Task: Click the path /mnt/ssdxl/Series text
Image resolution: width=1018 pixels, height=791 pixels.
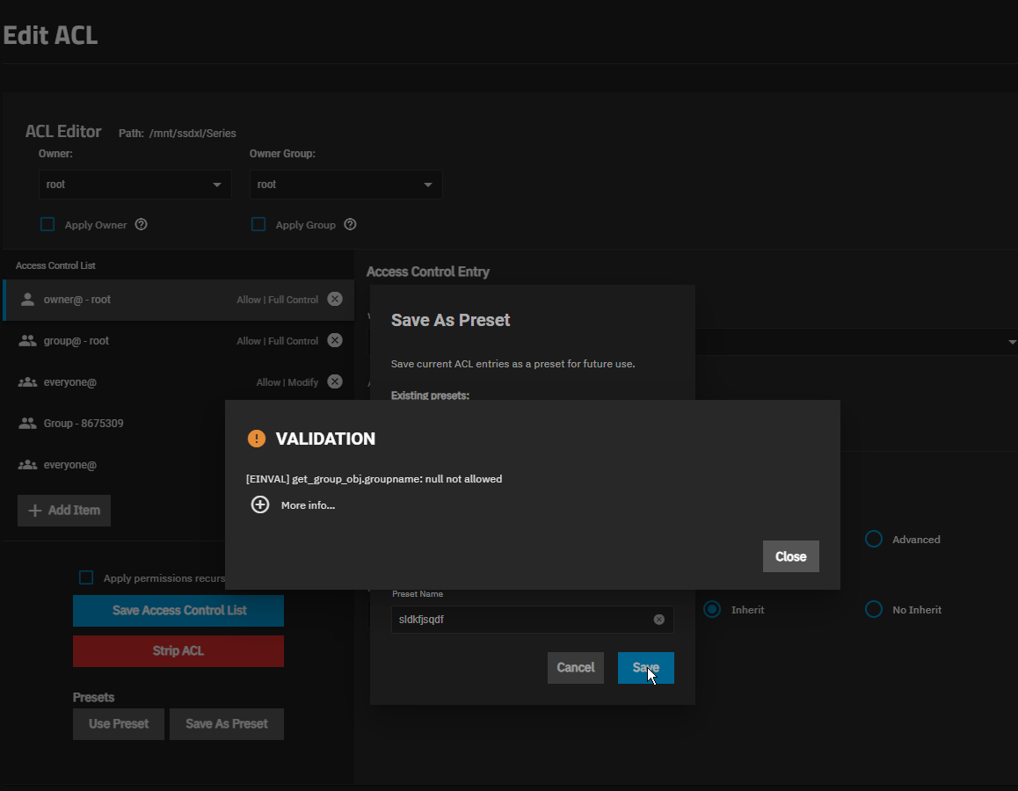Action: click(x=193, y=133)
